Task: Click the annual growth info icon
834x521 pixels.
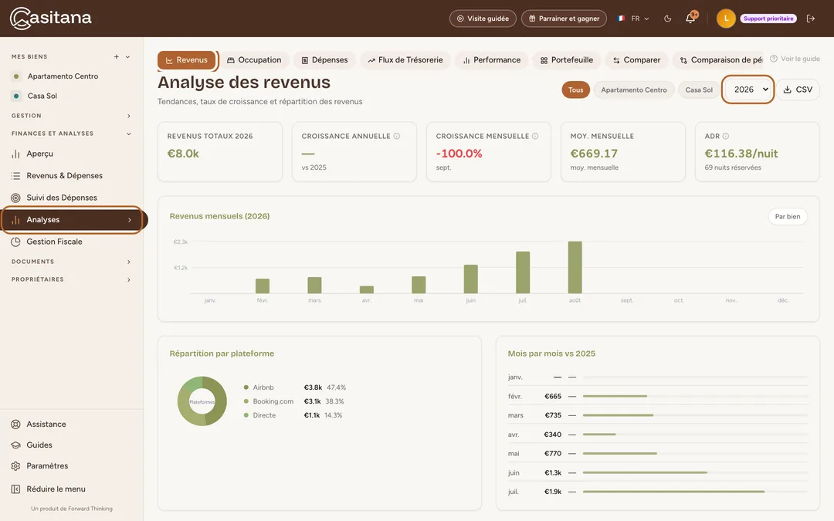Action: click(x=396, y=136)
